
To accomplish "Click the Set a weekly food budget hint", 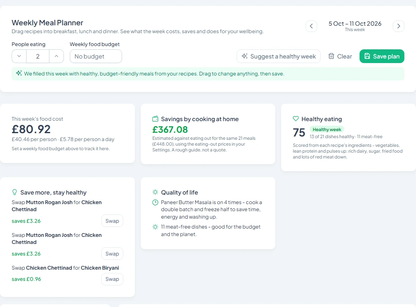I will (x=61, y=149).
